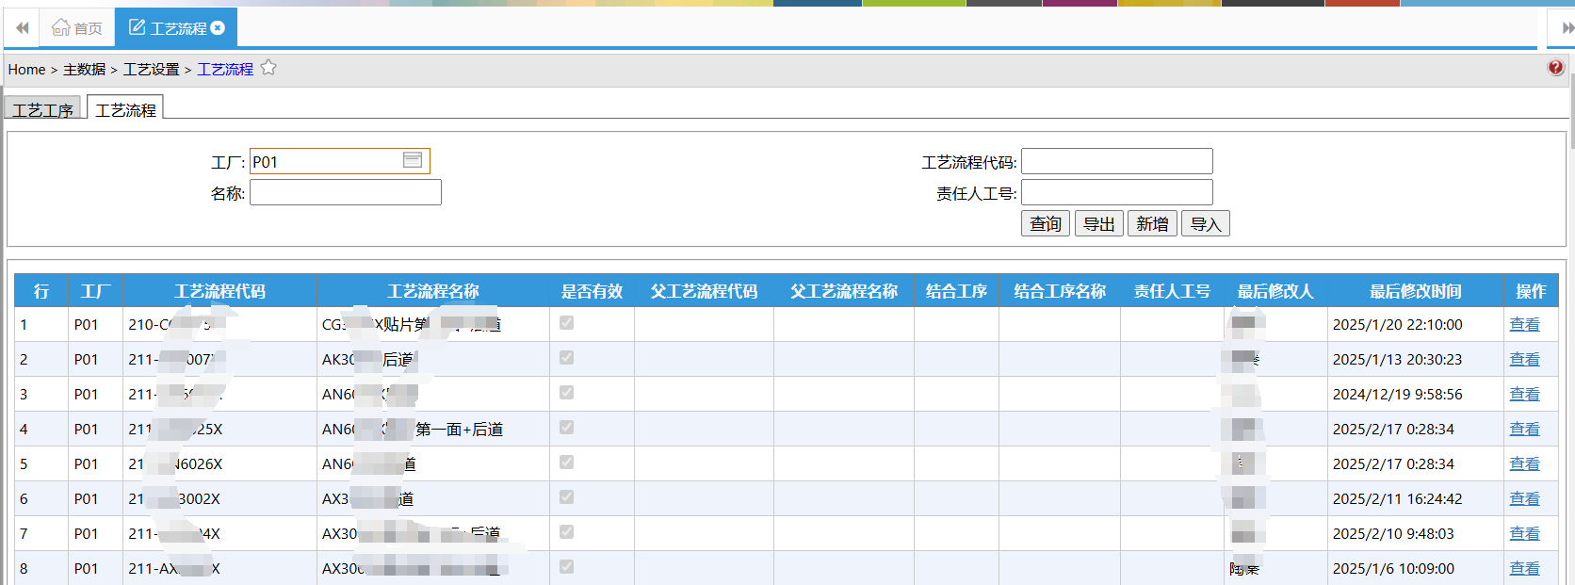Image resolution: width=1575 pixels, height=585 pixels.
Task: Click the timestamp 2025/2/11 16:24:42
Action: point(1397,499)
